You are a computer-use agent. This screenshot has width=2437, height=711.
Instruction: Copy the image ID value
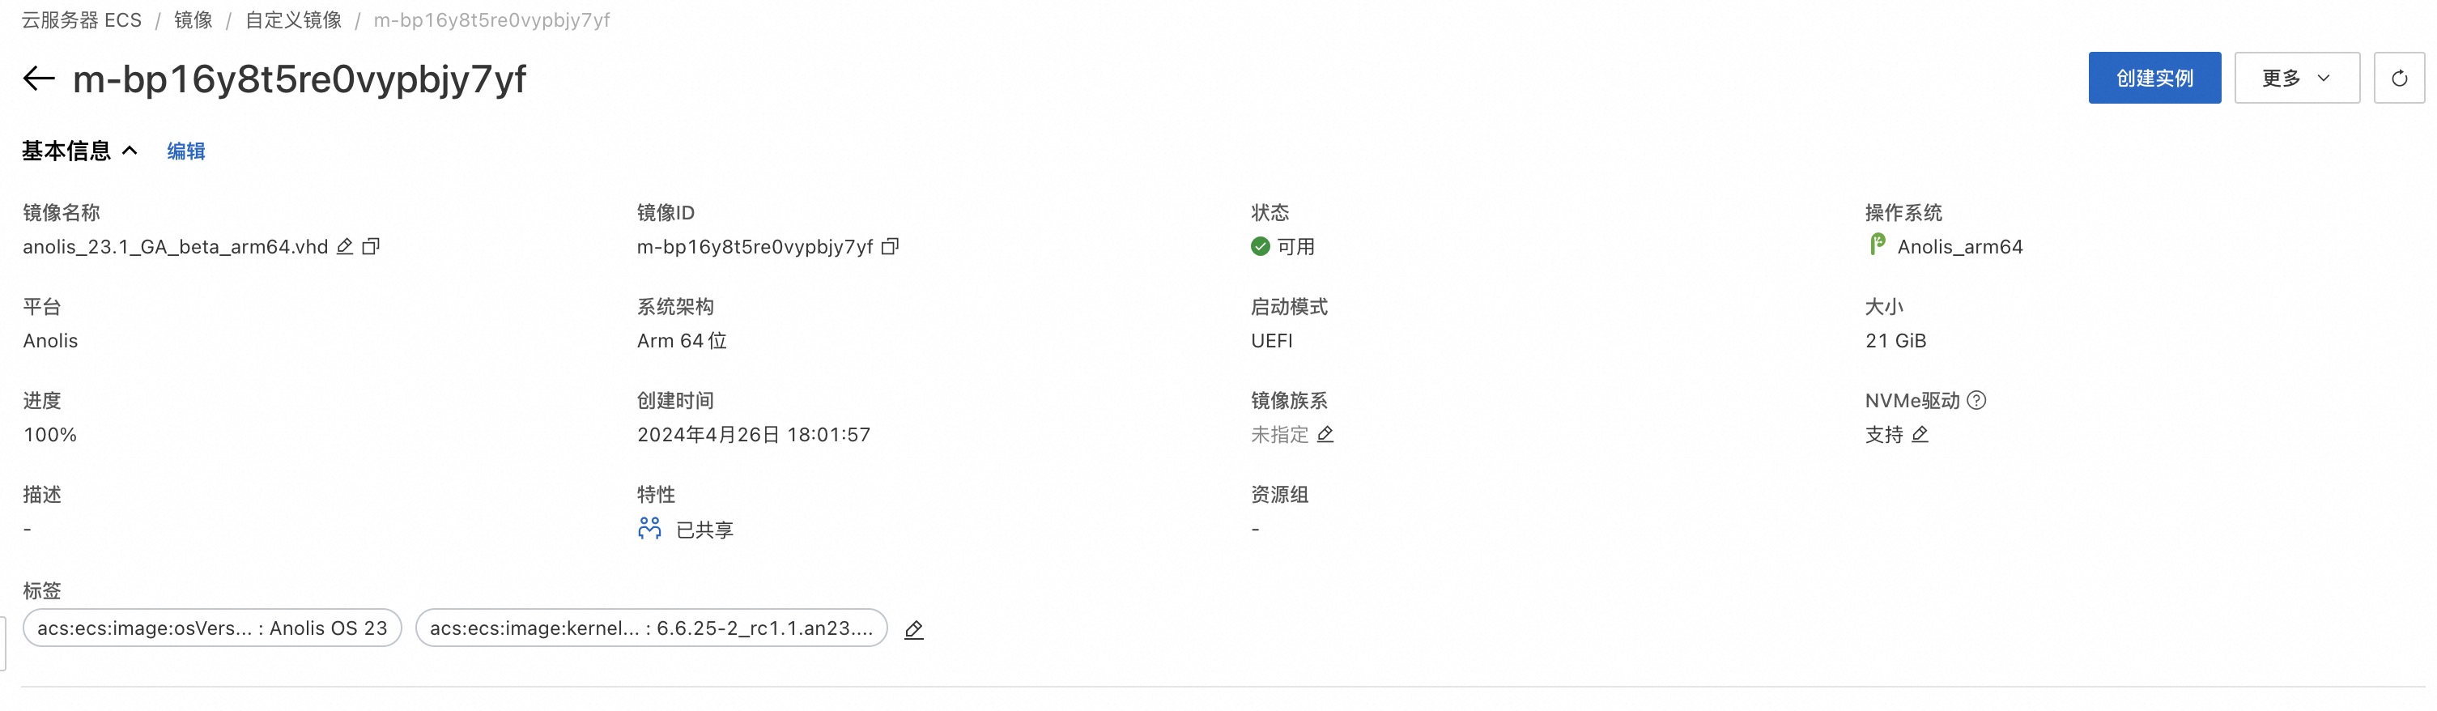[889, 247]
